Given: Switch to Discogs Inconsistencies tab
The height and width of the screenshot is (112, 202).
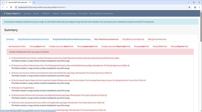Looking at the screenshot, I should (157, 39).
